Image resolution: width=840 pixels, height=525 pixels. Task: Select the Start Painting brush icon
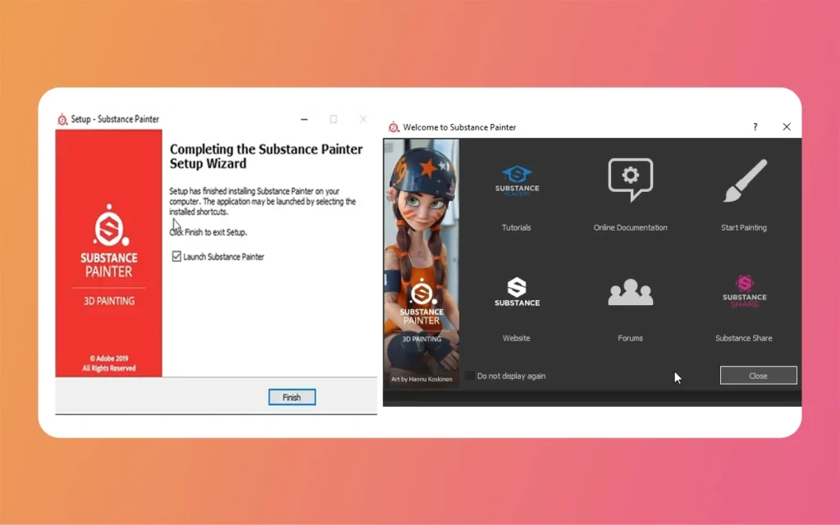tap(743, 179)
